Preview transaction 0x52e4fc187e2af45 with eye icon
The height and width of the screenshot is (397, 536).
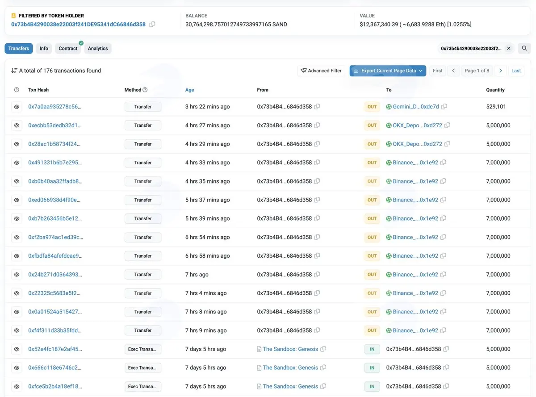click(x=17, y=349)
